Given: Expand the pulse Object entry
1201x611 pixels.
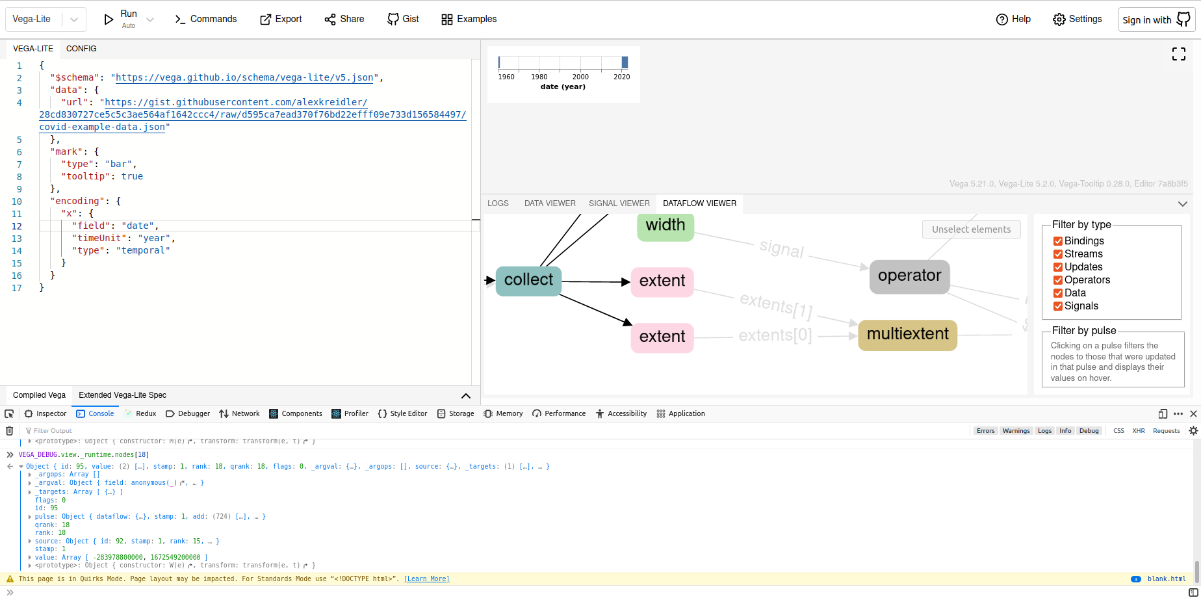Looking at the screenshot, I should 30,517.
